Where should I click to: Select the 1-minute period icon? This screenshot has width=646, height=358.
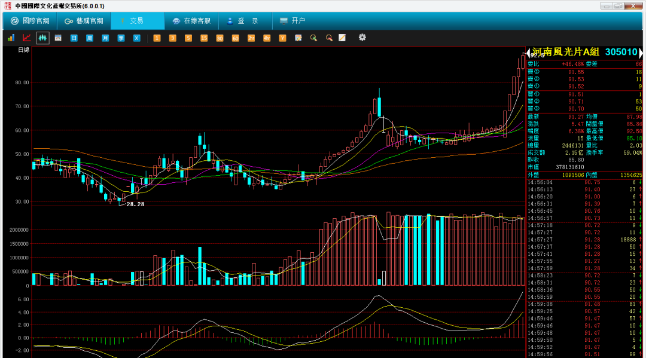coord(157,38)
